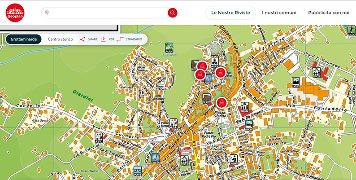Screen dimensions: 356x180
Task: Switch to Centro storico map tab
Action: [61, 40]
